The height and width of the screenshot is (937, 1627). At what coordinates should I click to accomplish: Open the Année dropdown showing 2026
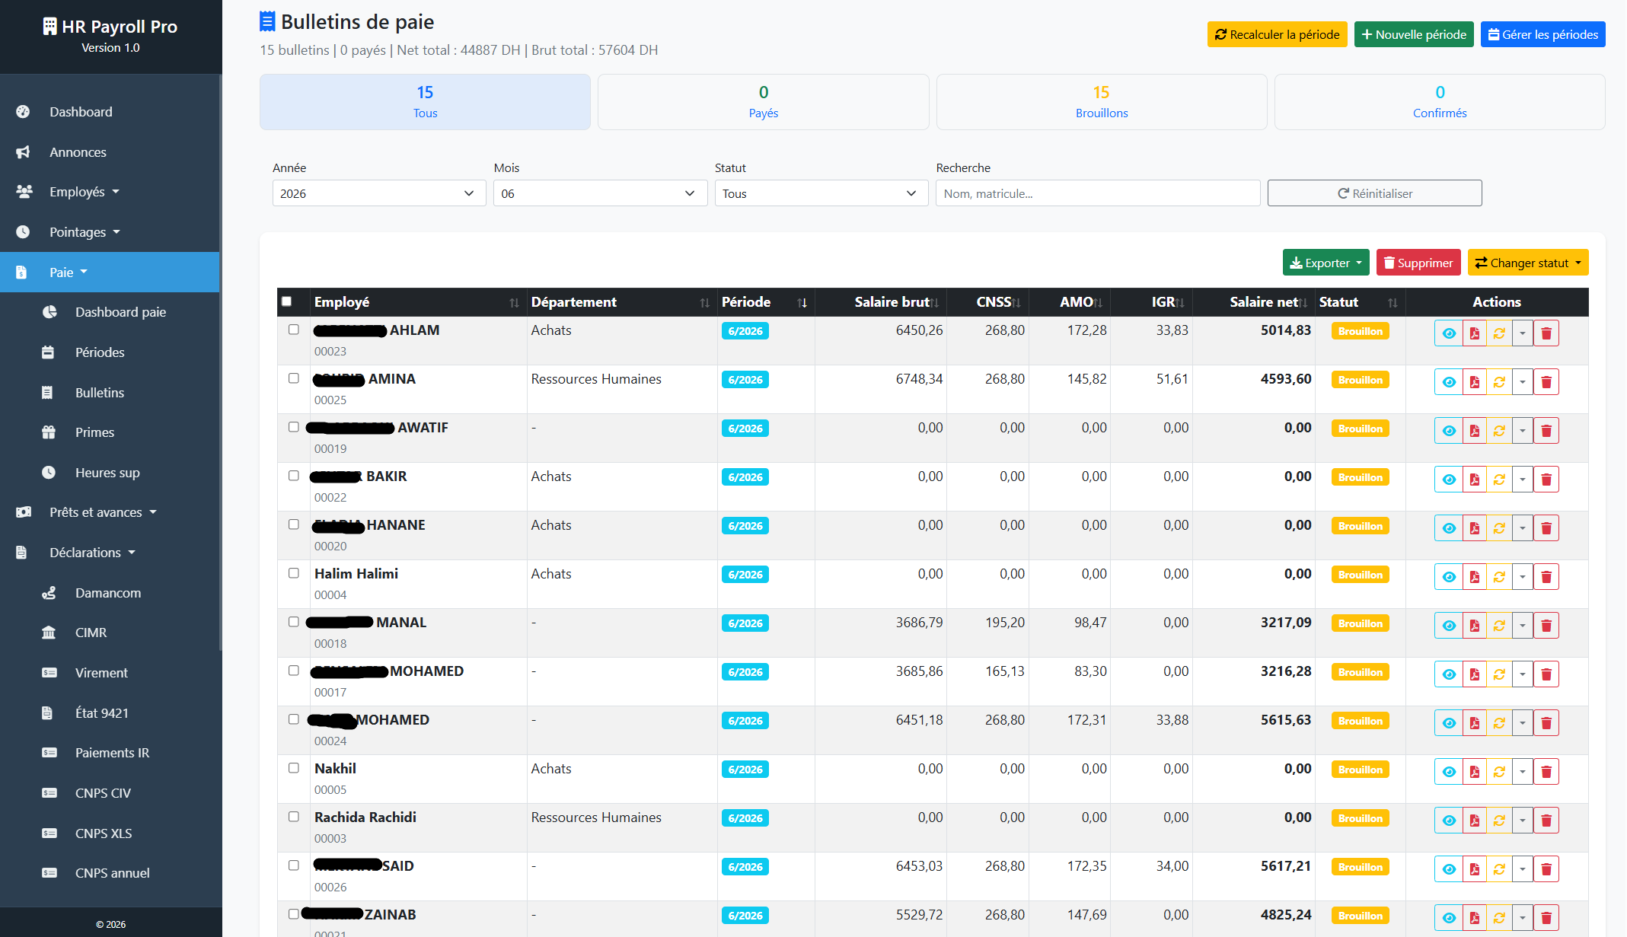[379, 193]
